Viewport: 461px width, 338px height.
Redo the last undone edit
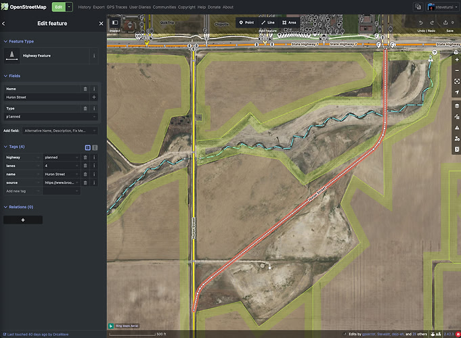point(432,22)
